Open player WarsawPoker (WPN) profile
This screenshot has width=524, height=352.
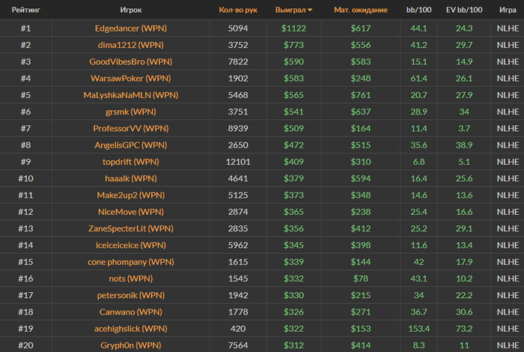pos(131,78)
